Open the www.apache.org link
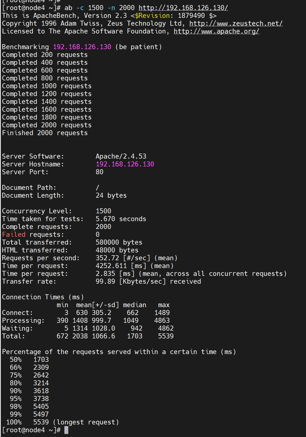This screenshot has height=437, width=306. coord(216,31)
